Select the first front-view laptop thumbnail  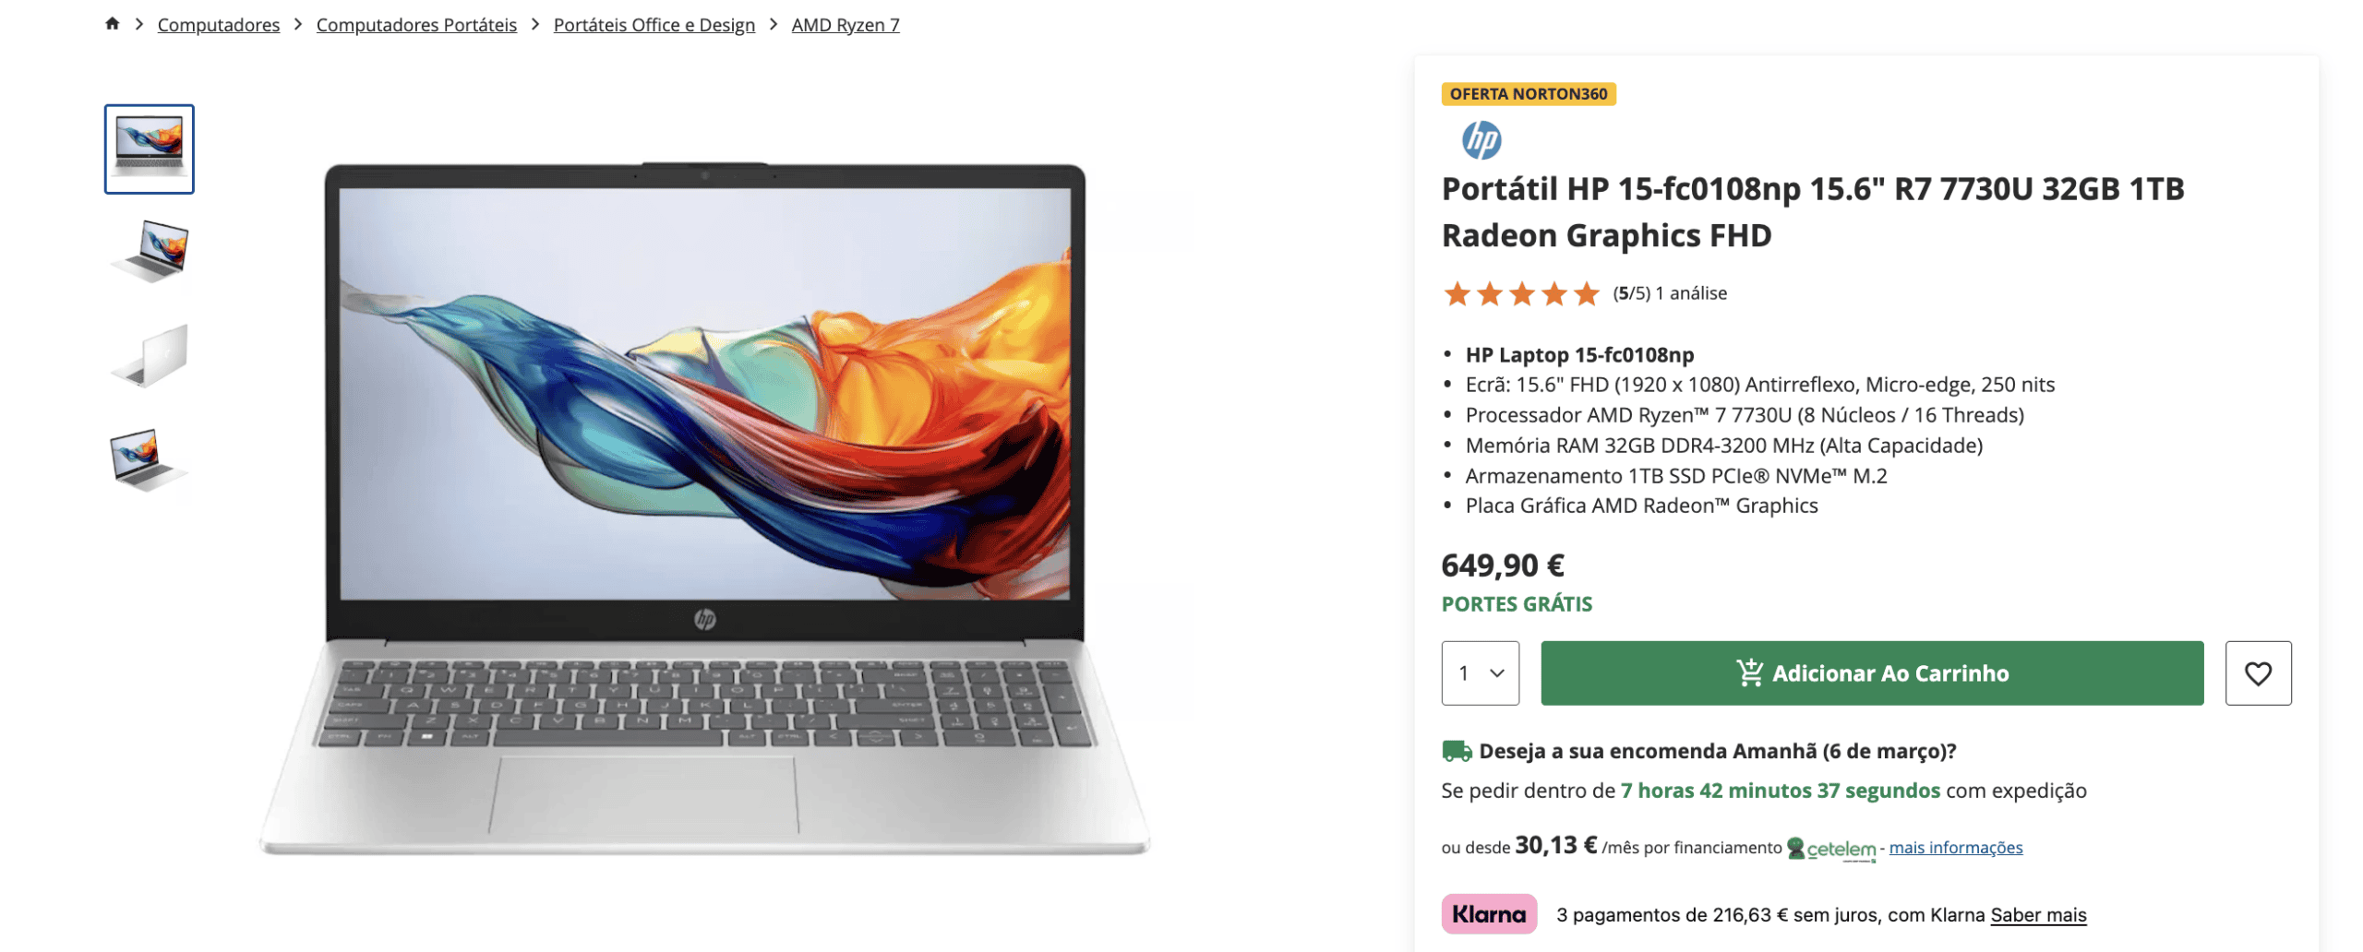click(149, 149)
